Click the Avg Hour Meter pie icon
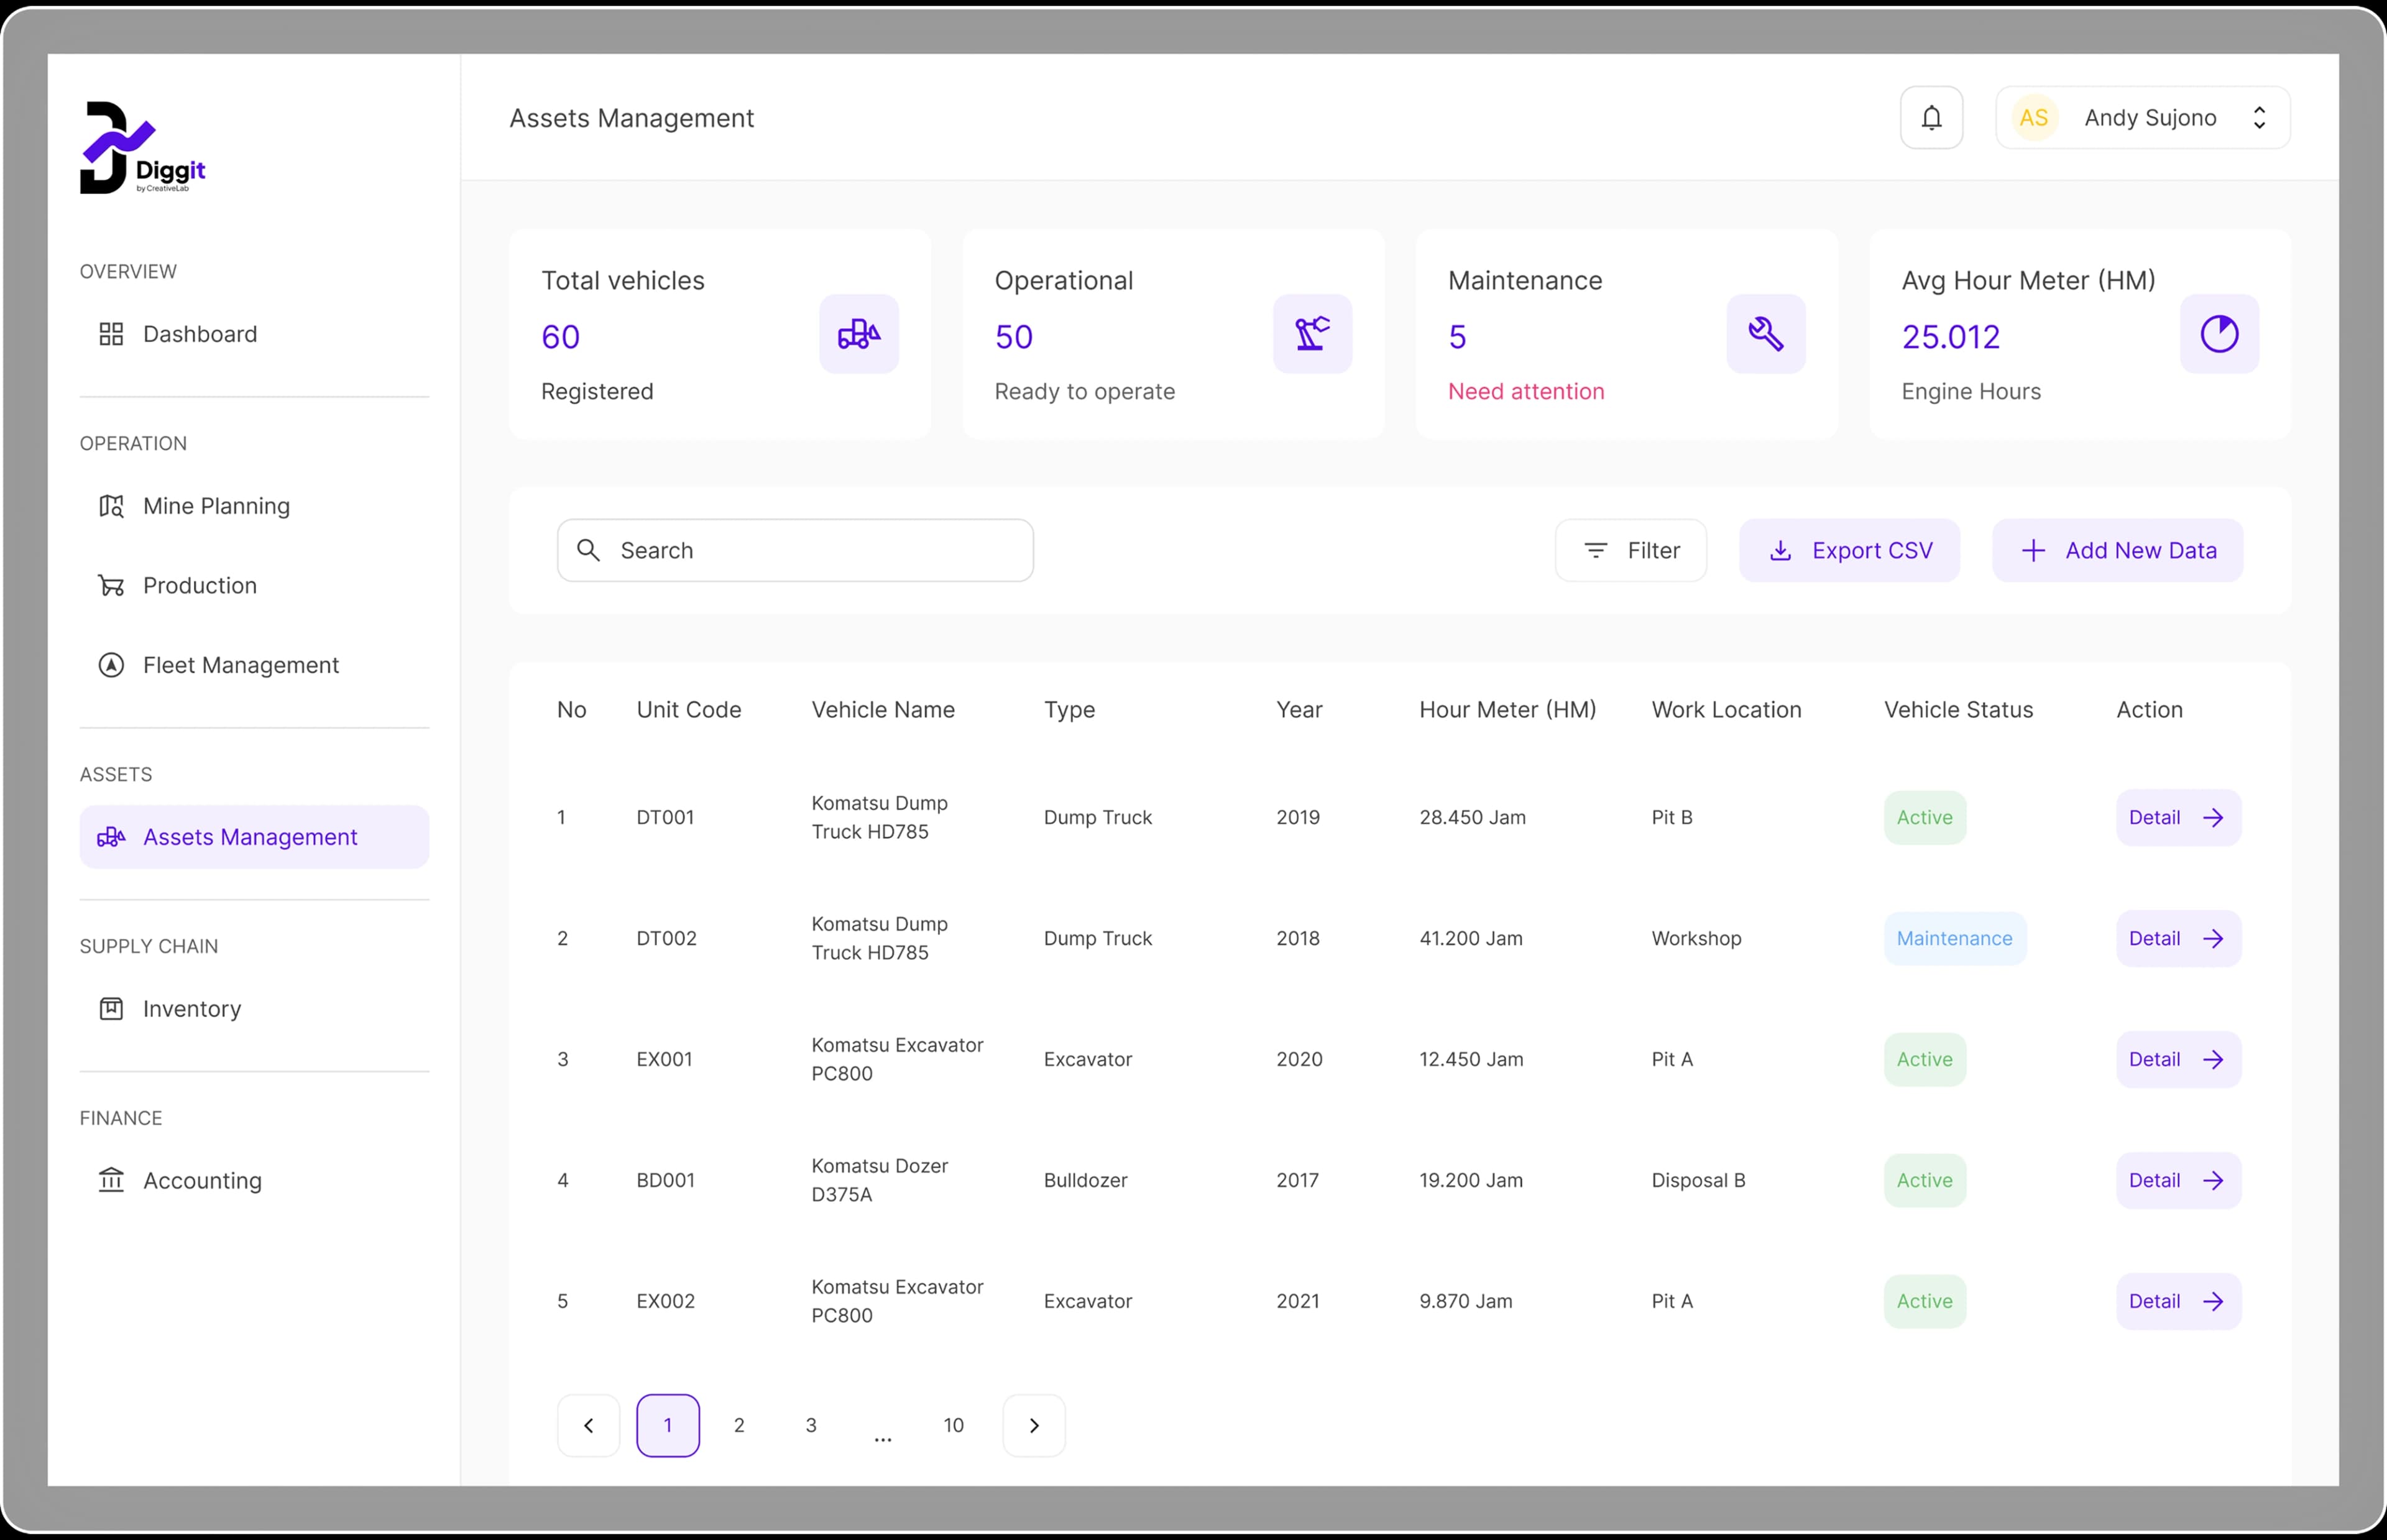The image size is (2387, 1540). (x=2219, y=334)
